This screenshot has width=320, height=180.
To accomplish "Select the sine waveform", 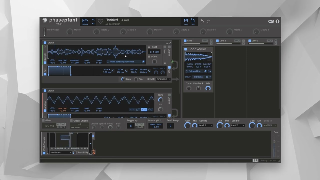I will [x=150, y=109].
